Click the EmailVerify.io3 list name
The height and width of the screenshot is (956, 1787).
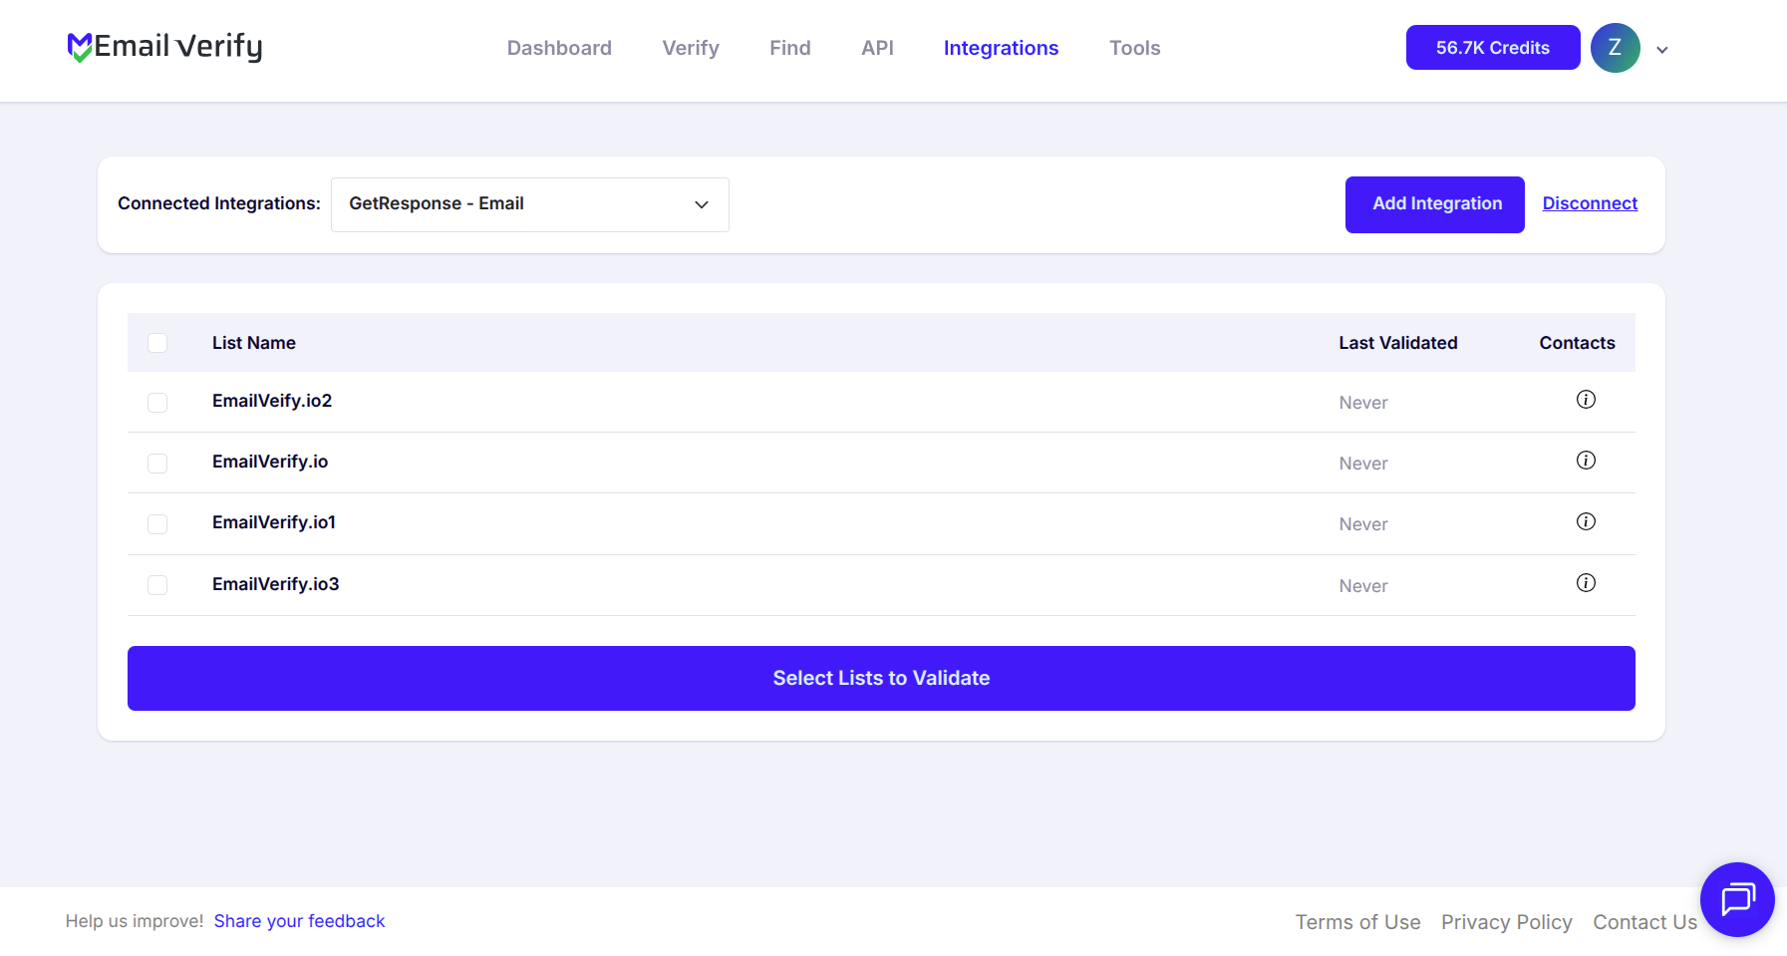coord(276,584)
